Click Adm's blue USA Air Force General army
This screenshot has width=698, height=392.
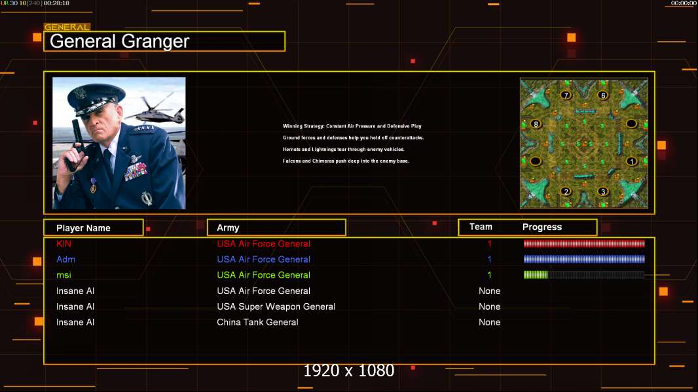click(x=263, y=259)
